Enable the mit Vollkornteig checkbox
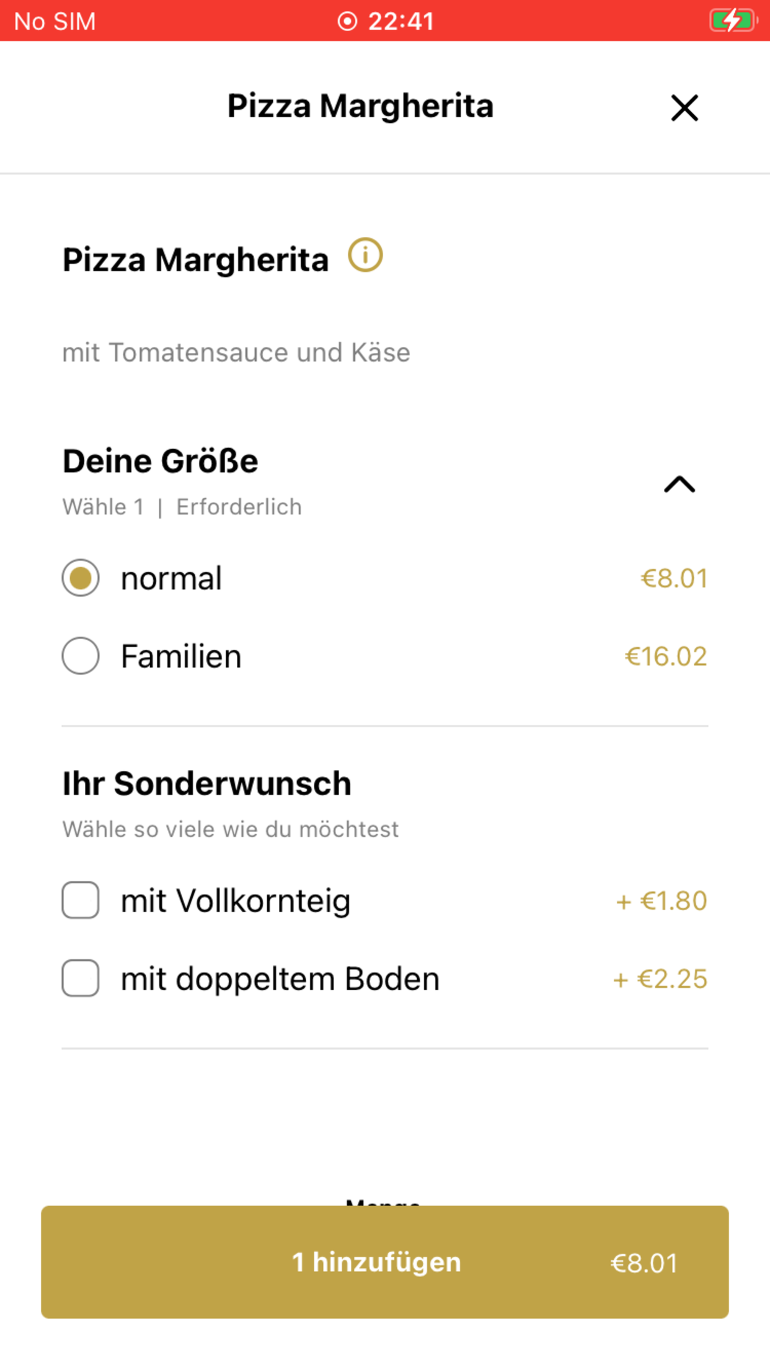 [81, 900]
